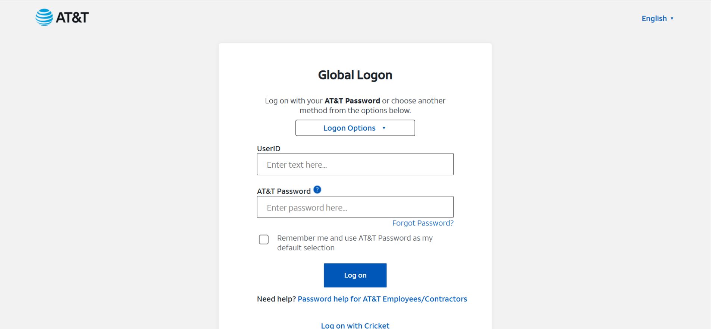Click the Need help text area

coord(276,298)
